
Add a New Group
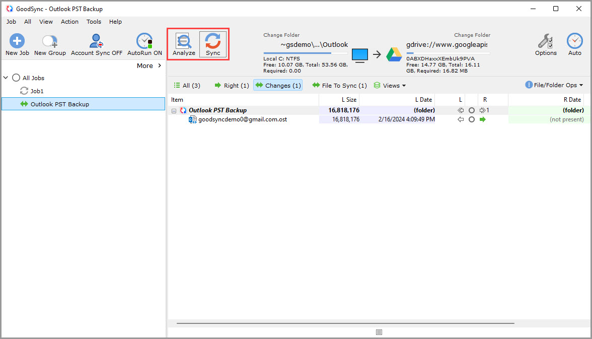pyautogui.click(x=50, y=44)
